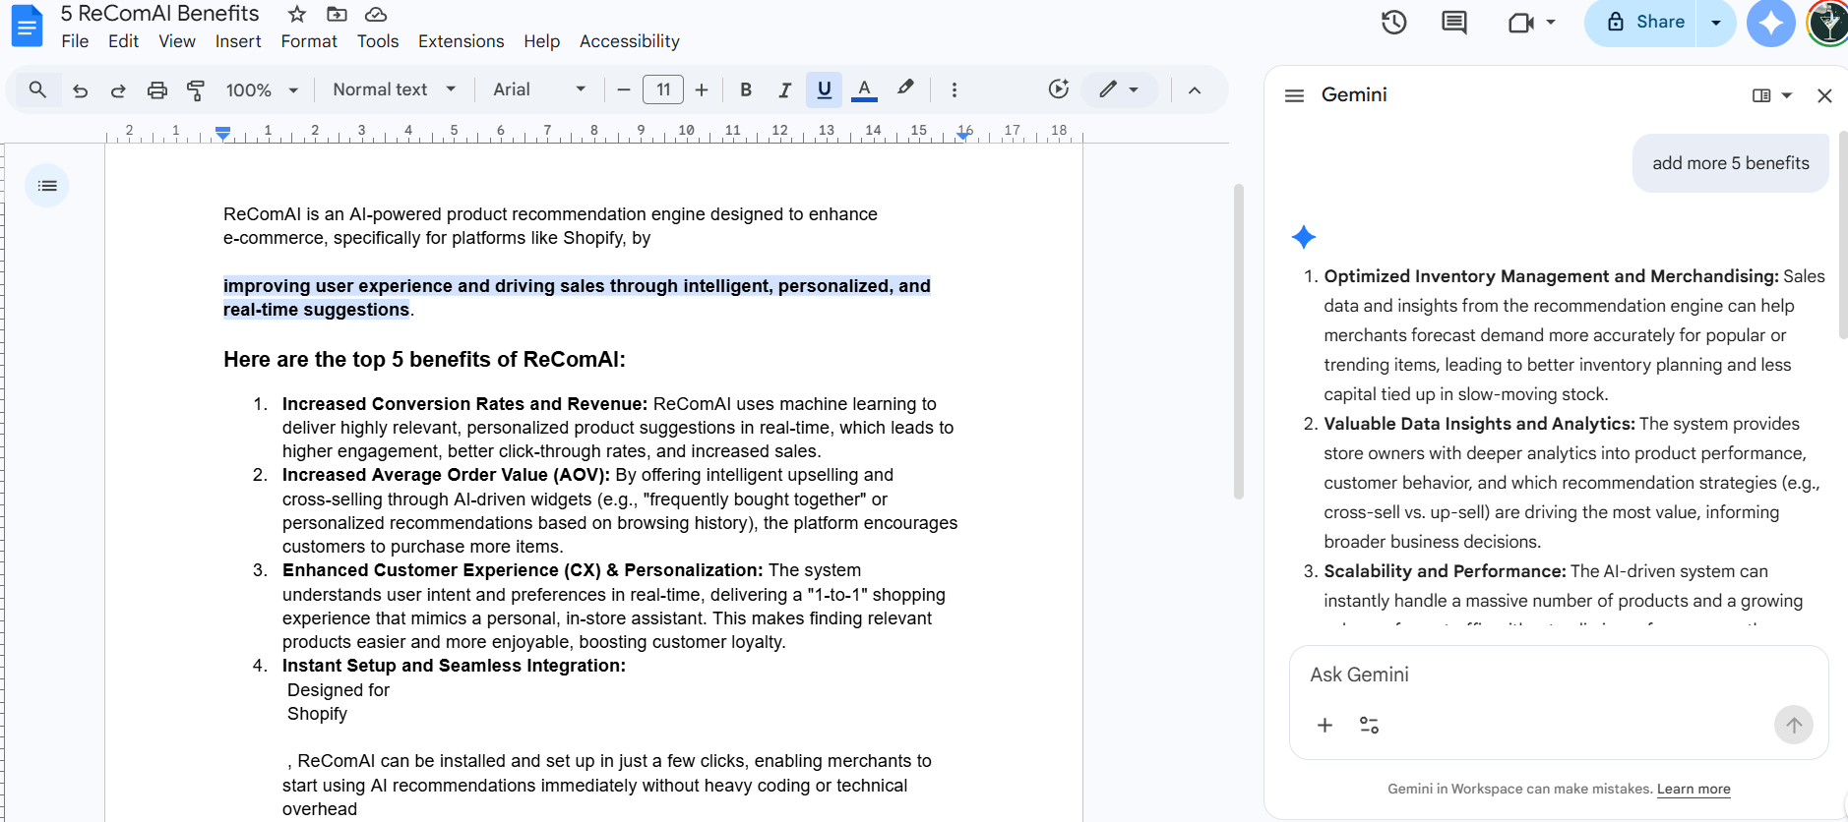Increase the font size
1848x822 pixels.
coord(702,89)
